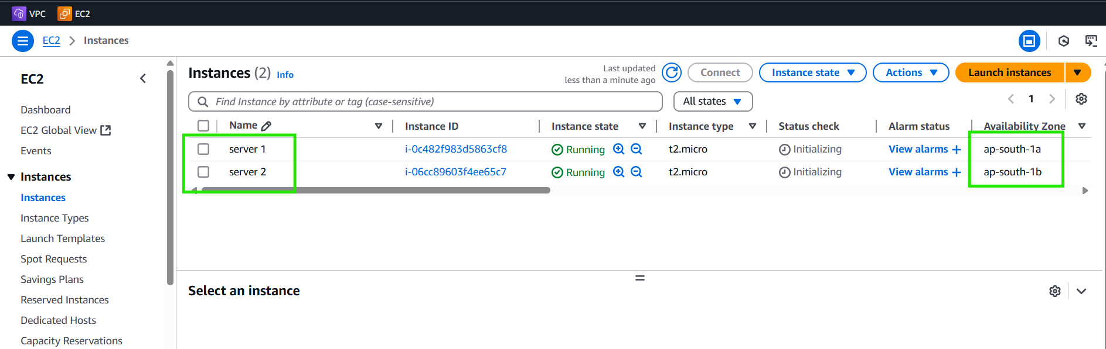Screen dimensions: 1106x349
Task: Click the sidebar vertical scrollbar
Action: coord(170,177)
